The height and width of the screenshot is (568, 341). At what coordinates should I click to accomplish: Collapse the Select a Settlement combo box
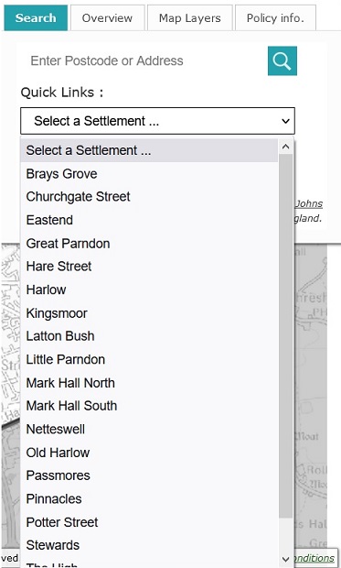157,121
